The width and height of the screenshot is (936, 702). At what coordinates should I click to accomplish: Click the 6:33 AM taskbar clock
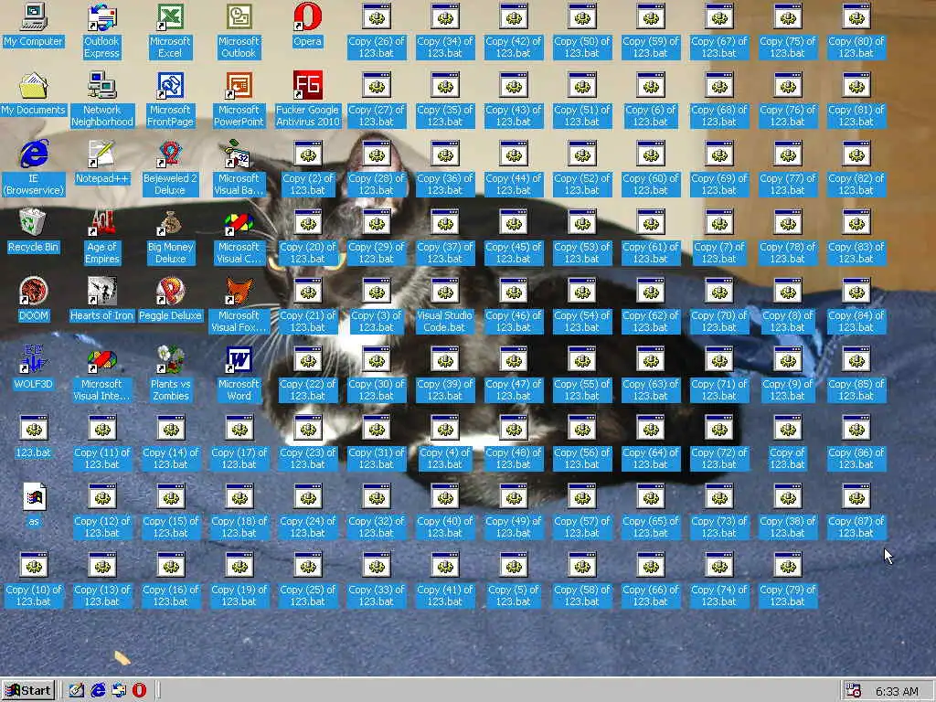click(x=897, y=691)
